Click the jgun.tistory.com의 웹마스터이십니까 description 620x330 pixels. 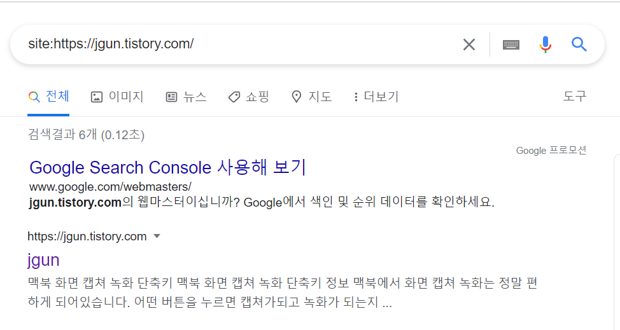point(262,202)
